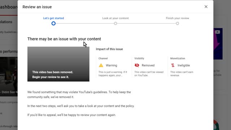Close the Review an issue dialog
The height and width of the screenshot is (130, 231).
coord(206,7)
